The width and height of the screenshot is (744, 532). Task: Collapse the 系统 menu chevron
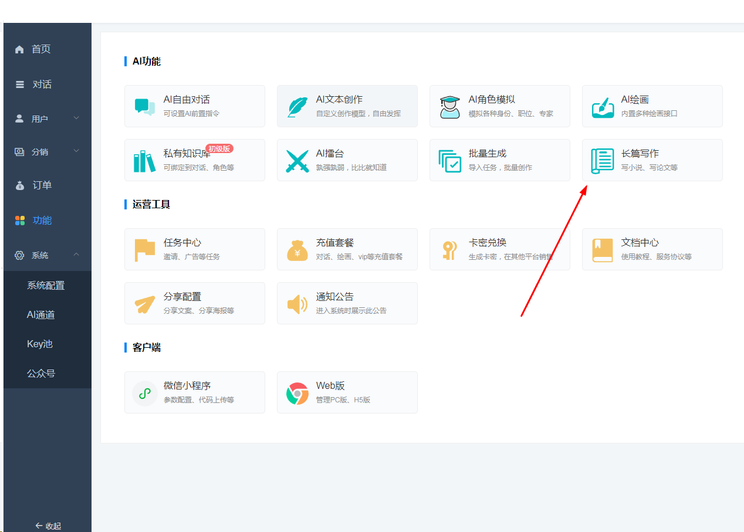point(76,255)
